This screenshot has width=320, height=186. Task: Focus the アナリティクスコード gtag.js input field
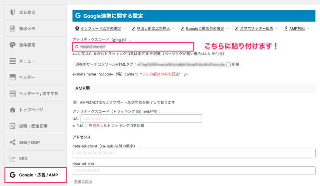tap(133, 47)
